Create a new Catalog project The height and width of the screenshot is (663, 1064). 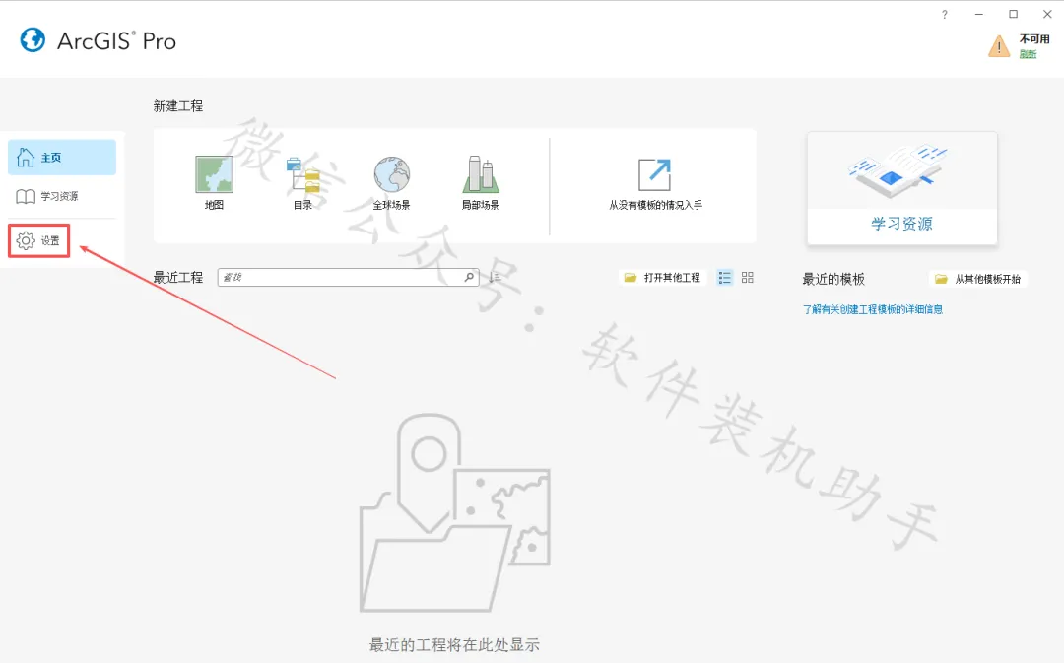coord(302,182)
